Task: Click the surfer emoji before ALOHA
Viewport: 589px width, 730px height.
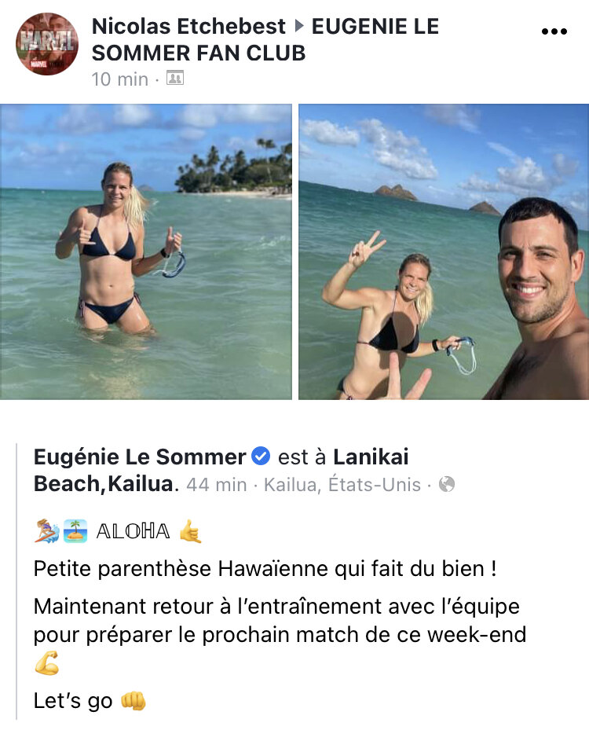Action: (x=47, y=530)
